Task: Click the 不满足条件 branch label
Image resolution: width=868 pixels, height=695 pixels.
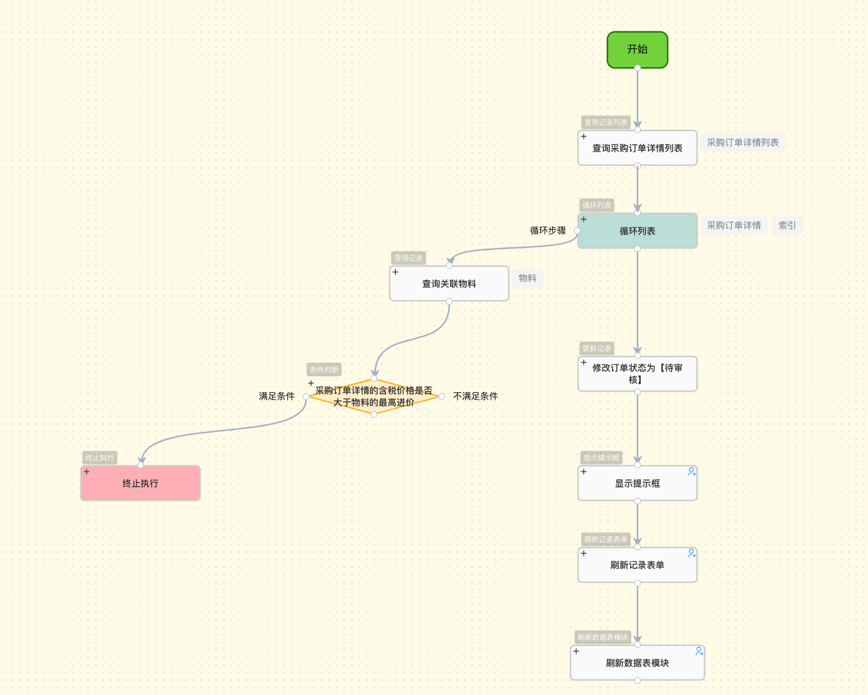Action: (x=476, y=396)
